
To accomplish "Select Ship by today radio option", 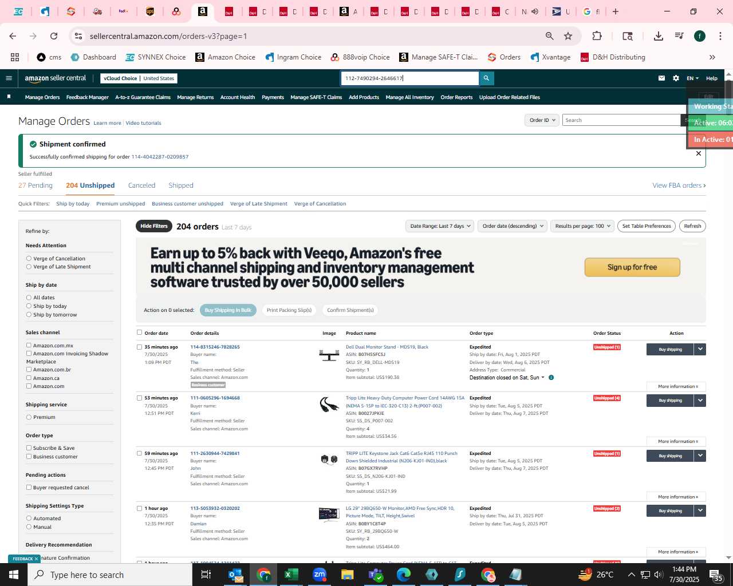I will pyautogui.click(x=29, y=306).
